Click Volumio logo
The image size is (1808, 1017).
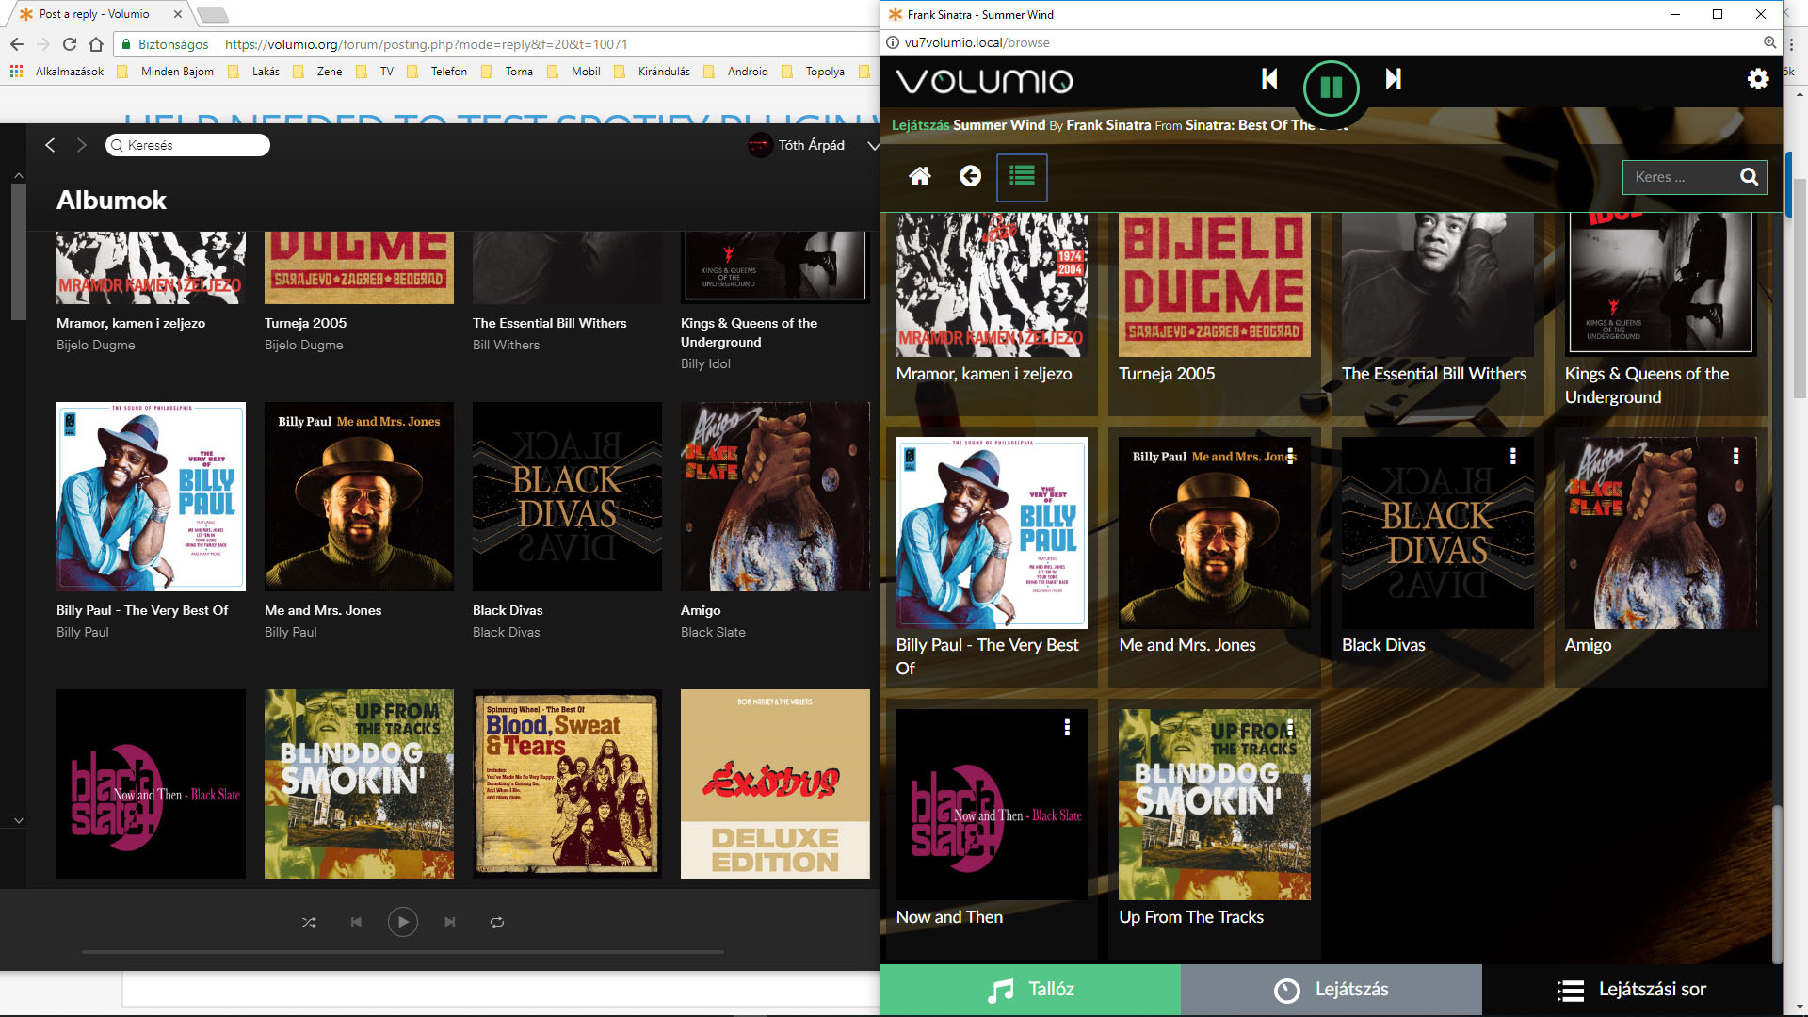984,81
